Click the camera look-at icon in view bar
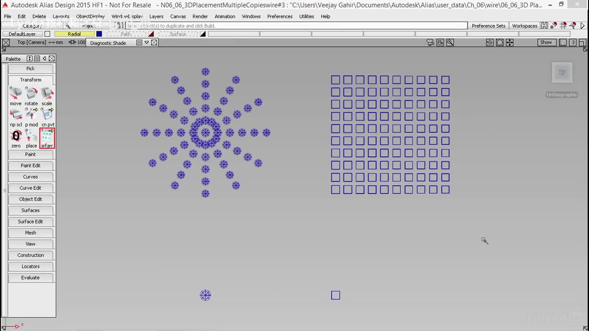This screenshot has height=331, width=589. pos(430,42)
